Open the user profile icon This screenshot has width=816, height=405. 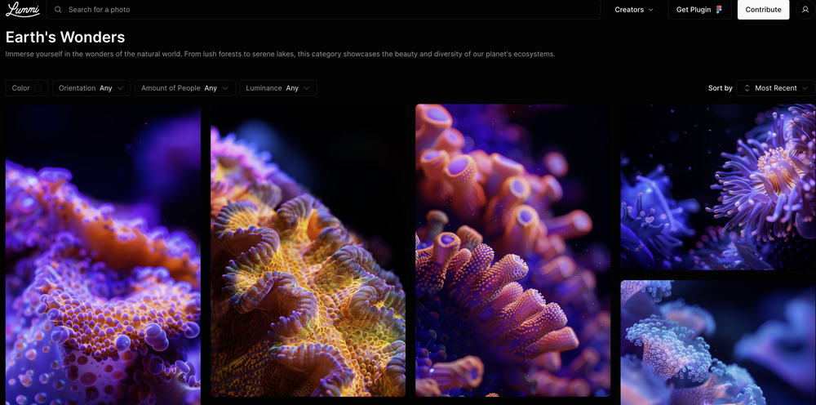[805, 9]
